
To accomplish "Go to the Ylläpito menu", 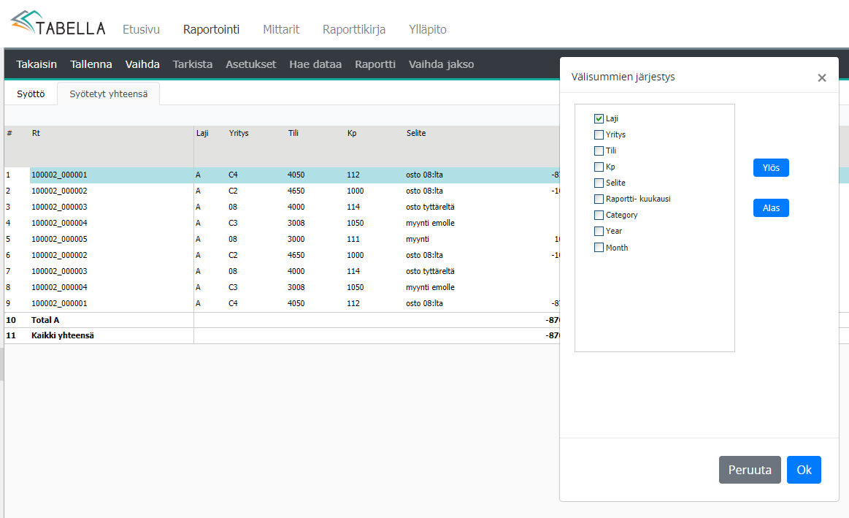I will click(x=427, y=30).
